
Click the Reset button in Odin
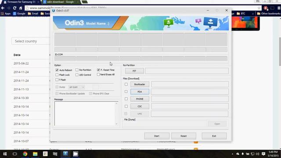184,136
